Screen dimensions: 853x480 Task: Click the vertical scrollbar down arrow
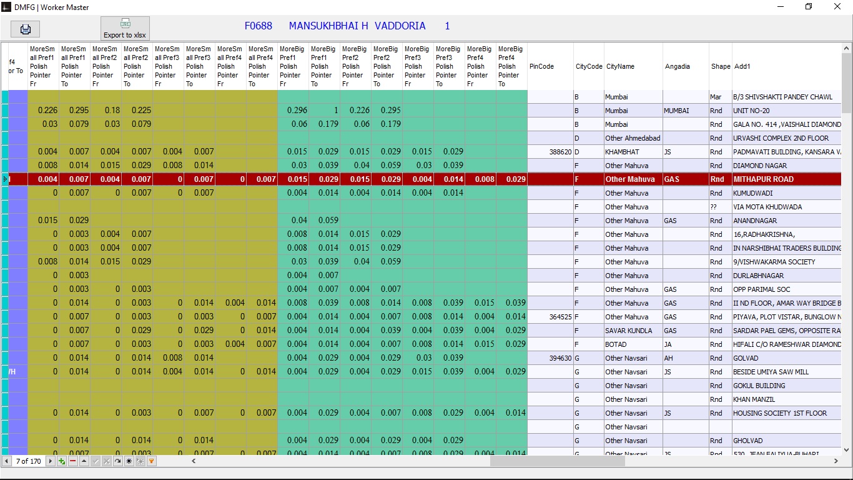[847, 449]
